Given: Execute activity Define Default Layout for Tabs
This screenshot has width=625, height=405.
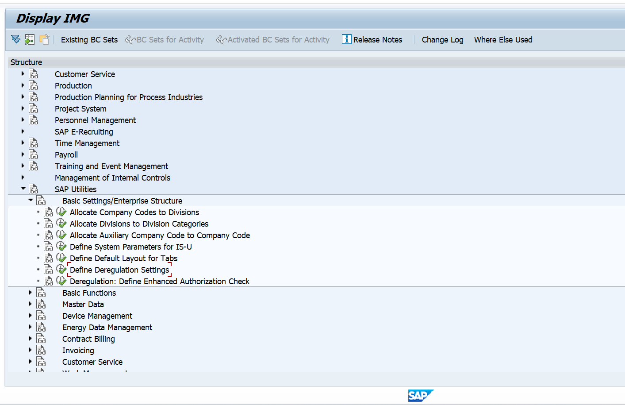Looking at the screenshot, I should point(61,258).
